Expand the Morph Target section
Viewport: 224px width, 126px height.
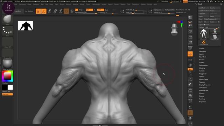point(204,79)
